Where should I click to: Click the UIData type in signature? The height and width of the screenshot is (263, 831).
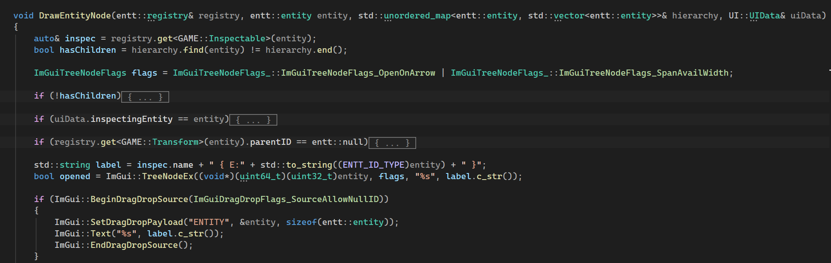[x=765, y=16]
